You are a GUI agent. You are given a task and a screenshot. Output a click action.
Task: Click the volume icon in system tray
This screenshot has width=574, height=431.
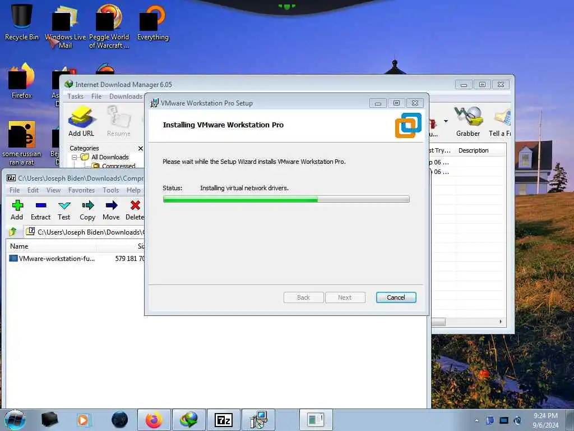click(517, 420)
